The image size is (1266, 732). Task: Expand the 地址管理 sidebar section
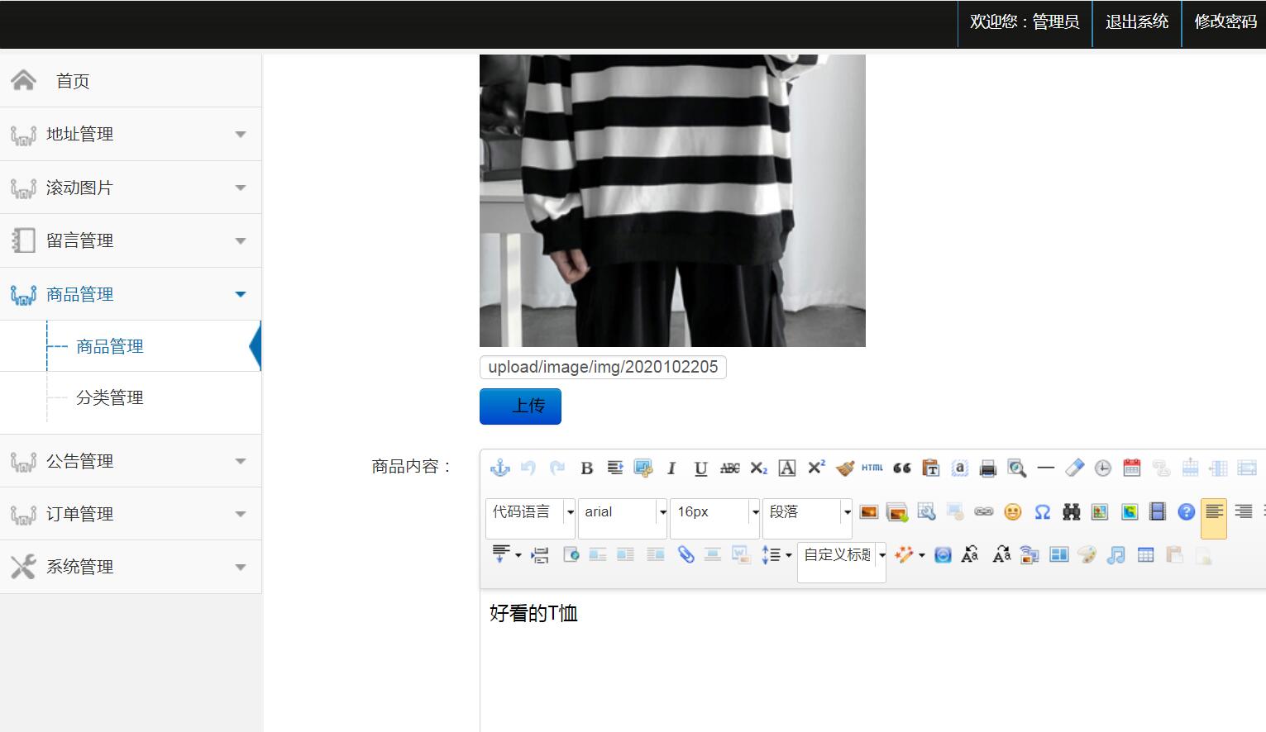pos(131,134)
